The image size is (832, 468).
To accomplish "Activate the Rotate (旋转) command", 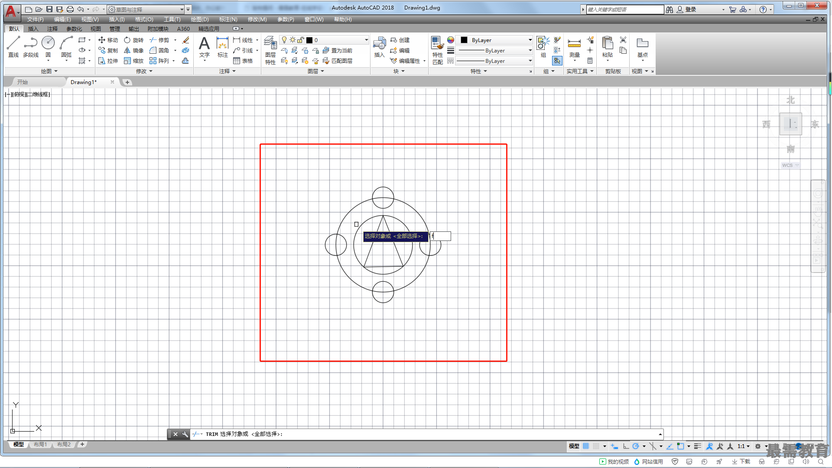I will click(133, 40).
